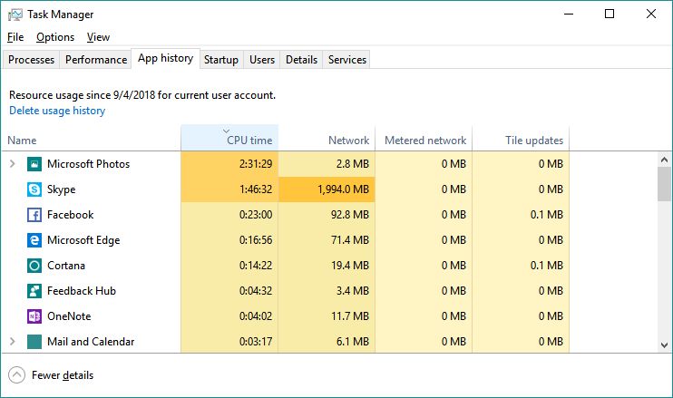Select the Mail and Calendar row name
Screen dimensions: 673x398
coord(91,342)
